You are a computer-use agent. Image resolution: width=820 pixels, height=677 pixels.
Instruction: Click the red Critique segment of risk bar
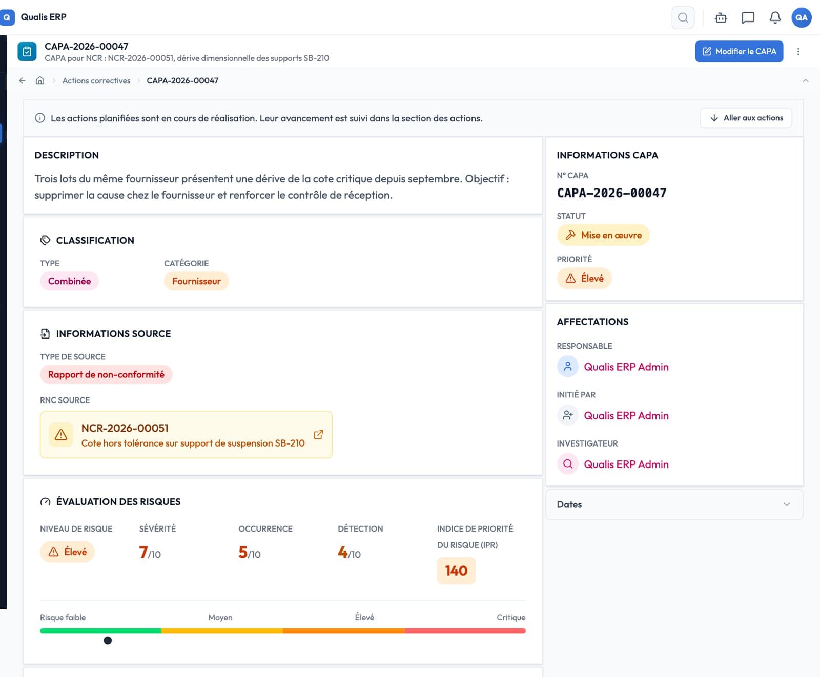point(465,631)
